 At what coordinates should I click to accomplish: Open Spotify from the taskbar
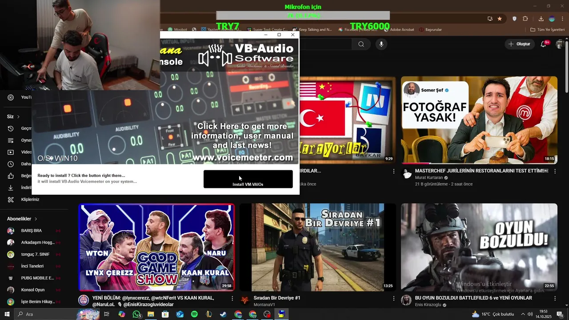tap(194, 314)
